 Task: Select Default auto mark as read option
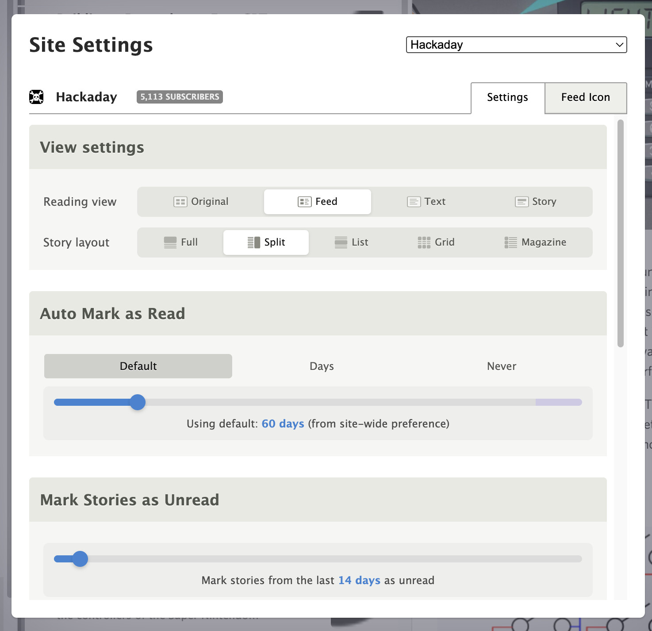coord(138,366)
